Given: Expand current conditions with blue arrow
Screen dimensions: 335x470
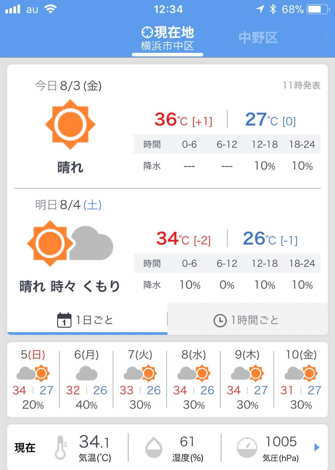Looking at the screenshot, I should (x=317, y=447).
